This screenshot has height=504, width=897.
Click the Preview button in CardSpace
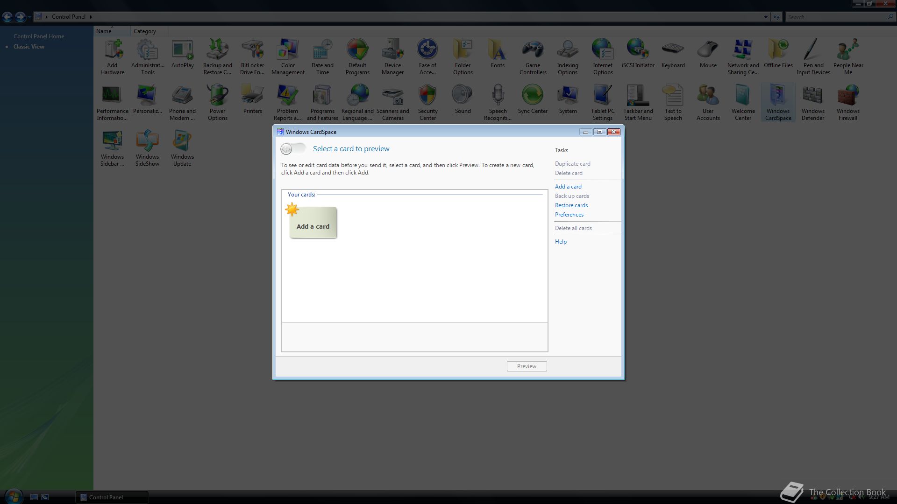pos(527,366)
